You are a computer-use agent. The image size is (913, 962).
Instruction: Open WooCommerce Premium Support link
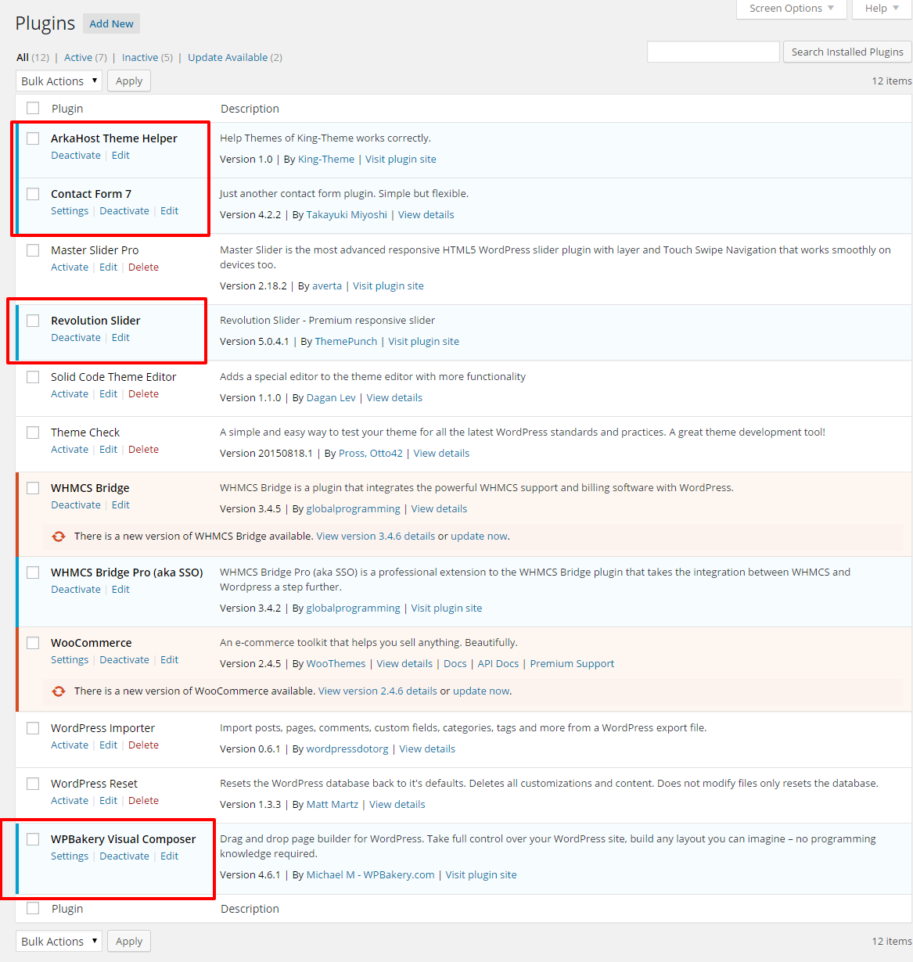[x=572, y=664]
